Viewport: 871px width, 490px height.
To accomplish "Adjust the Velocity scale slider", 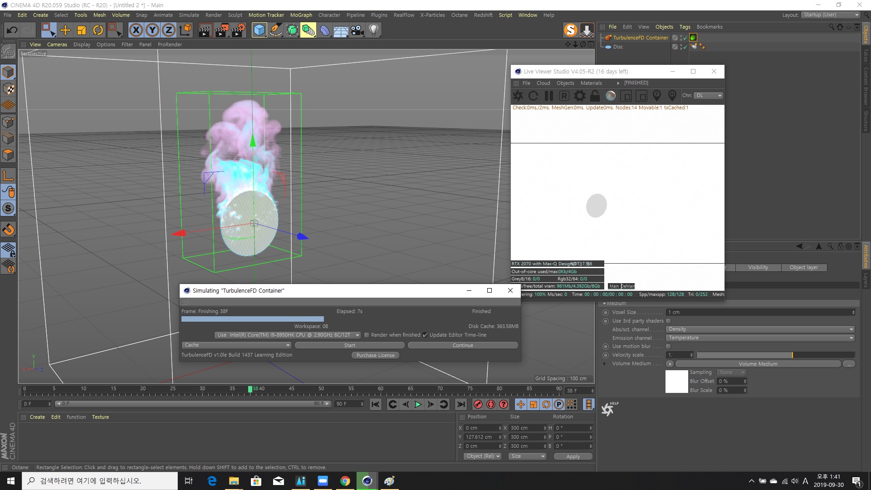I will (x=776, y=355).
